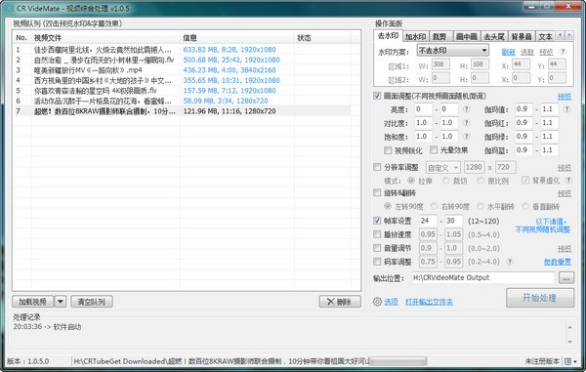
Task: Select row 6 with 58.09 MB info
Action: pyautogui.click(x=182, y=101)
